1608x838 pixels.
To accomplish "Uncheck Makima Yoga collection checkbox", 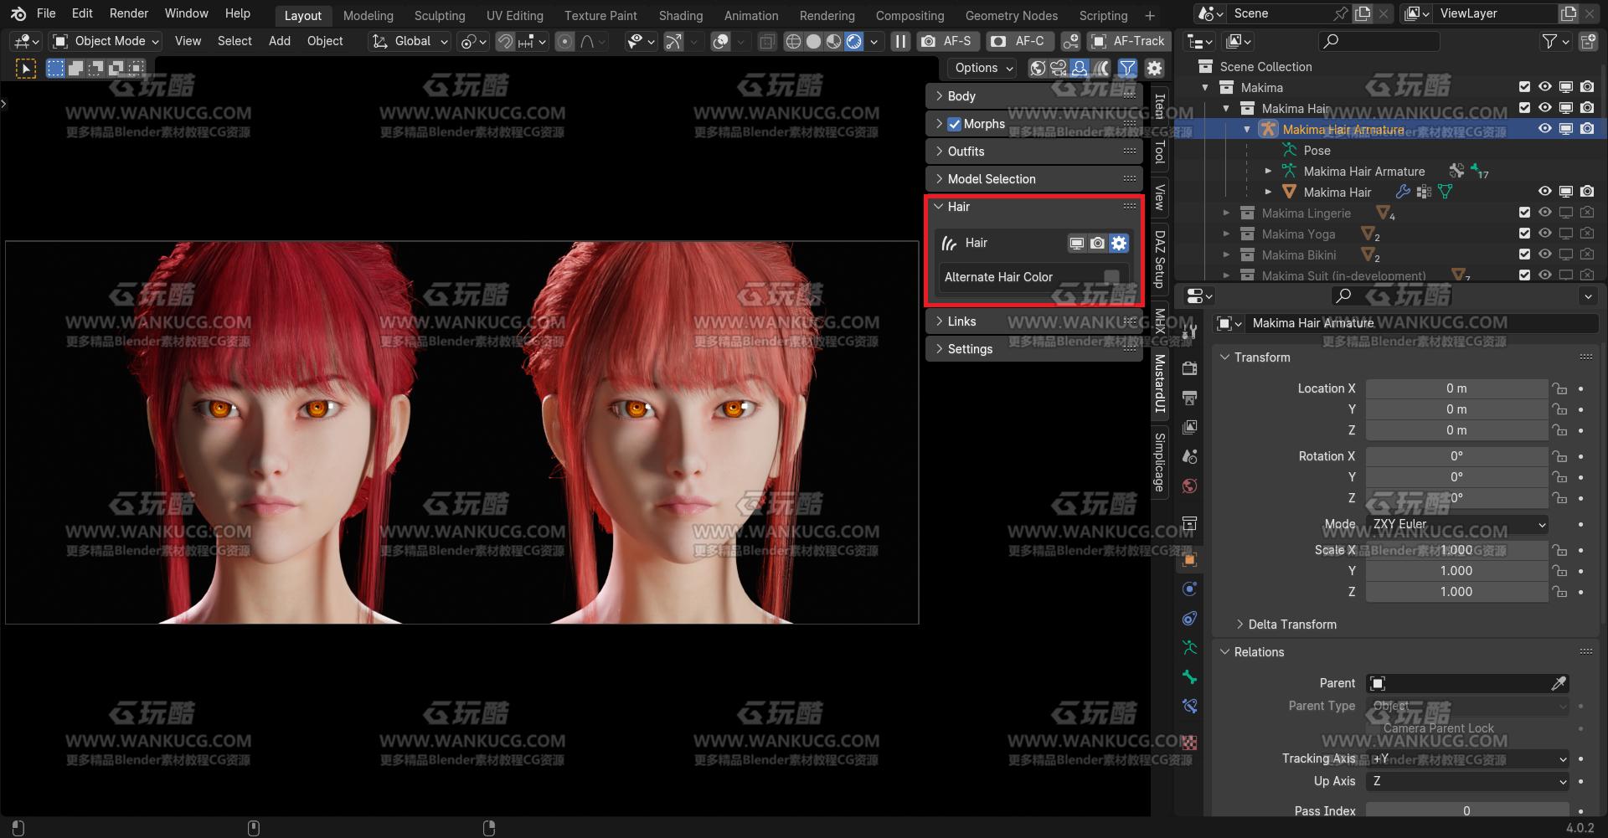I will tap(1524, 234).
